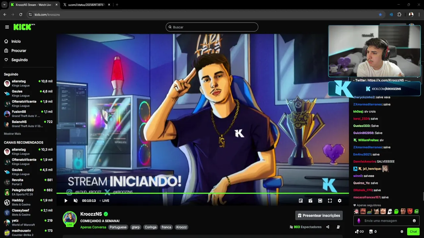Select the gtarp tag

(x=136, y=227)
